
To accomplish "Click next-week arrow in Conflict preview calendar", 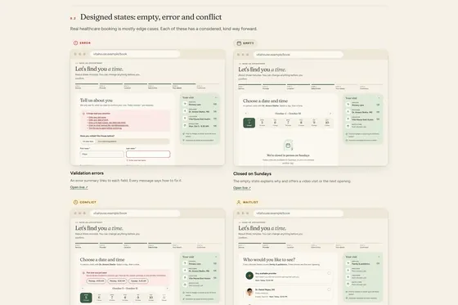I will click(x=168, y=289).
